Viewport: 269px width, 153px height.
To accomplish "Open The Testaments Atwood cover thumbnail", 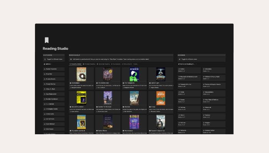I will (134, 74).
